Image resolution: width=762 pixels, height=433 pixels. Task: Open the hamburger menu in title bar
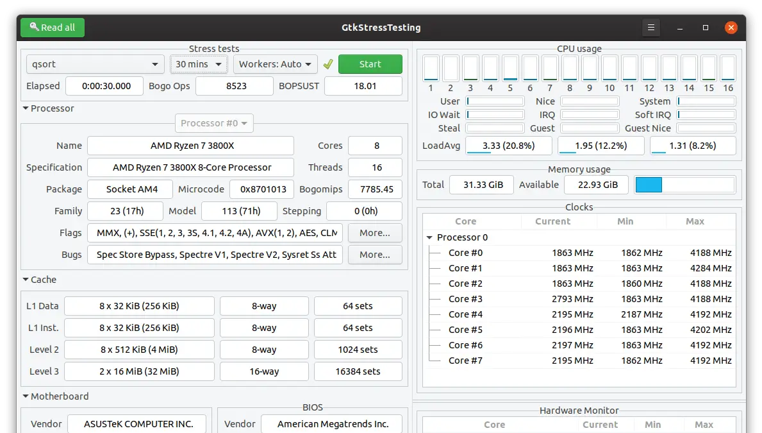(651, 28)
